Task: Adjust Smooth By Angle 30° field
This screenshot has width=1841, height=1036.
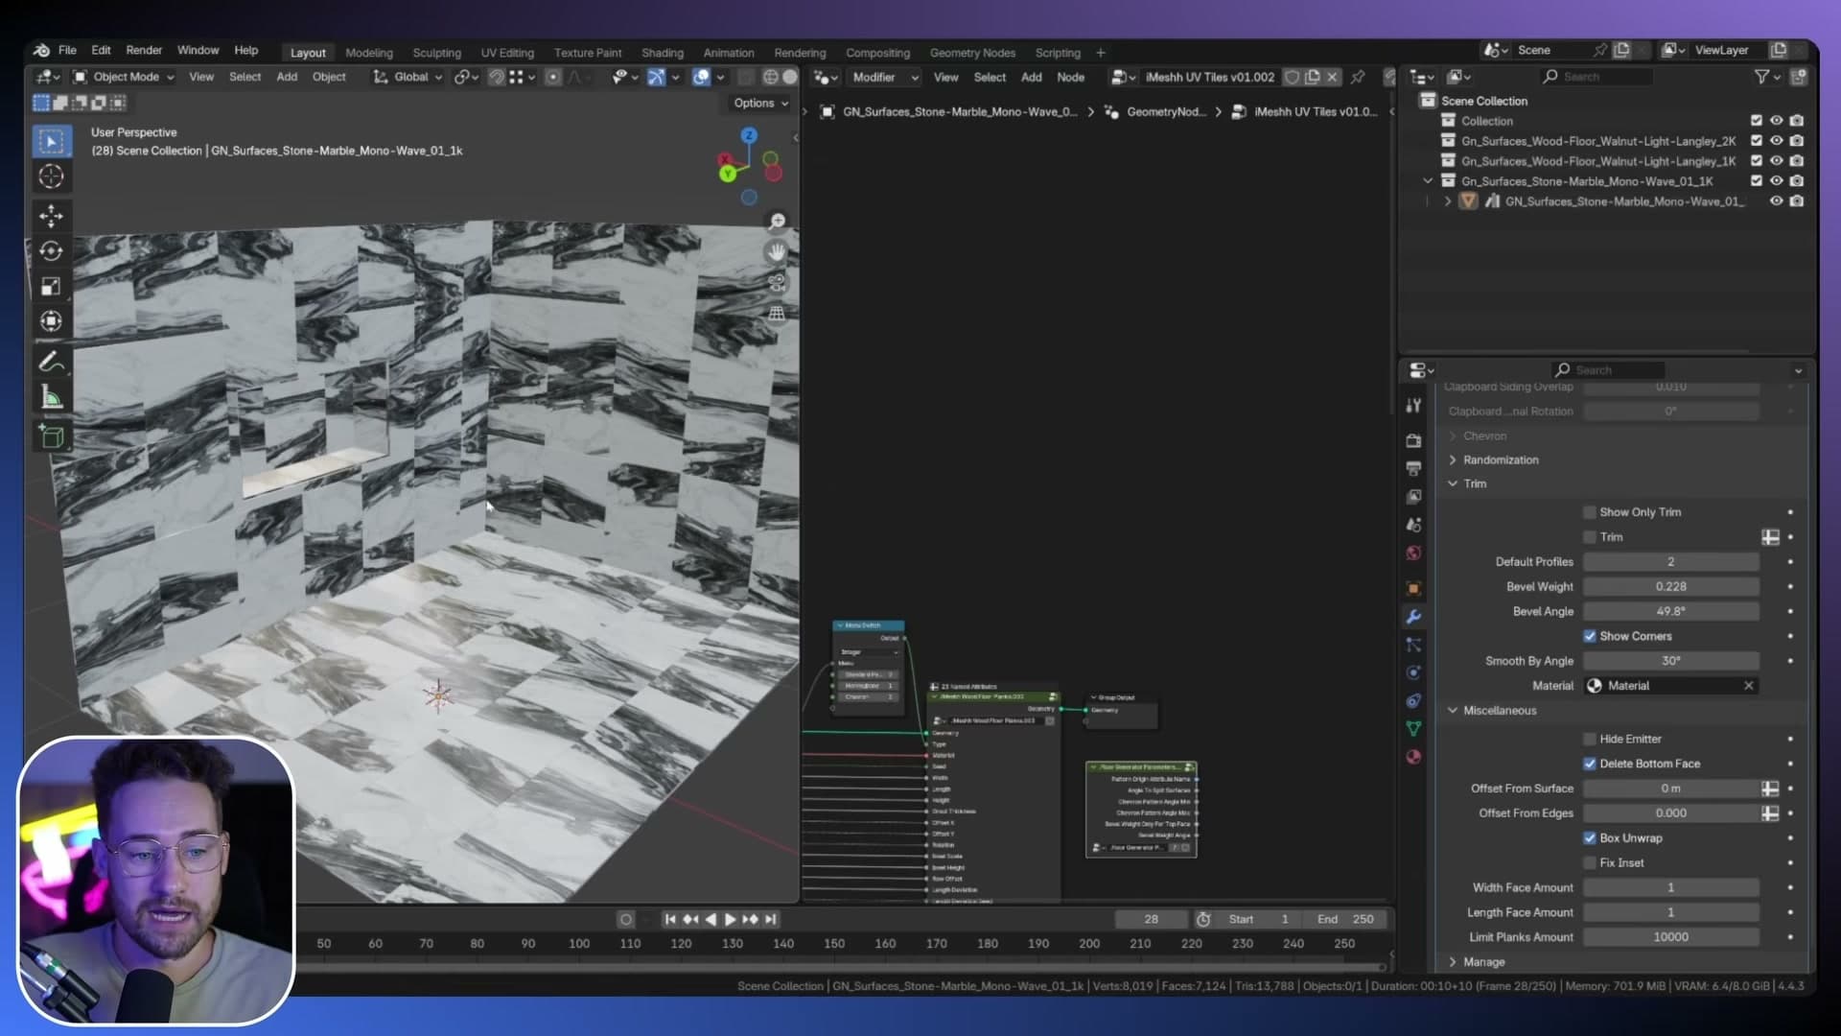Action: [1671, 661]
